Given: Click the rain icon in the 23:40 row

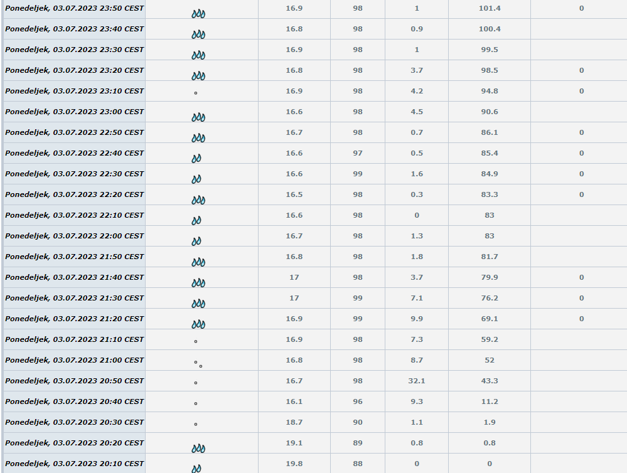Looking at the screenshot, I should [198, 35].
